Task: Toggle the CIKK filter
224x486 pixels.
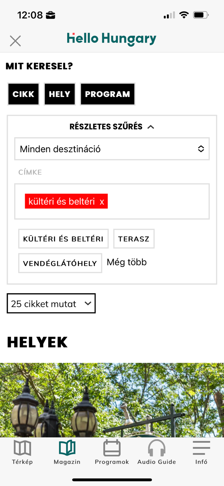Action: click(23, 94)
